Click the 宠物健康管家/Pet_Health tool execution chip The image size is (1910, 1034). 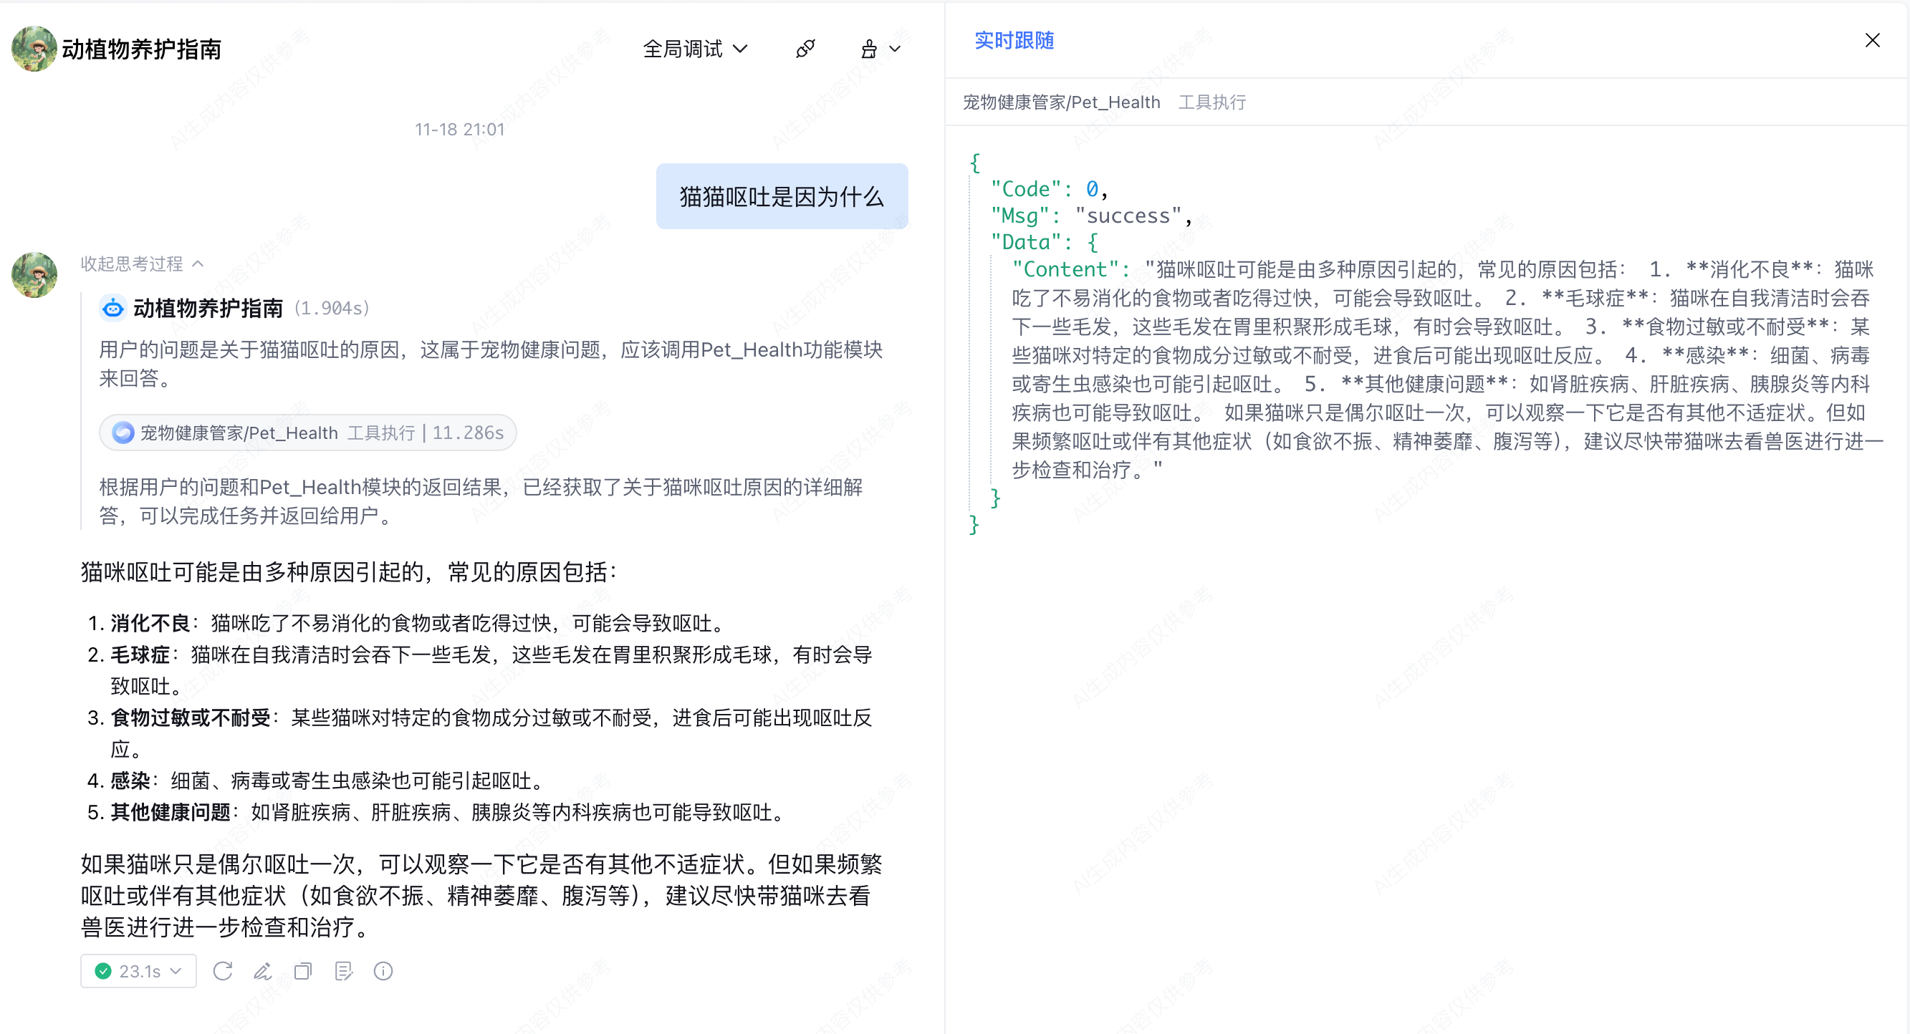point(307,433)
